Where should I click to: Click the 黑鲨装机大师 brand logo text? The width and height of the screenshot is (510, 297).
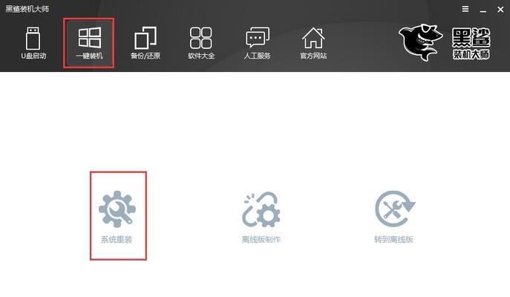coord(471,43)
